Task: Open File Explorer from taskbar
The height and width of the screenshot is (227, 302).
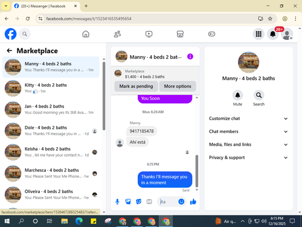Action: pyautogui.click(x=65, y=221)
